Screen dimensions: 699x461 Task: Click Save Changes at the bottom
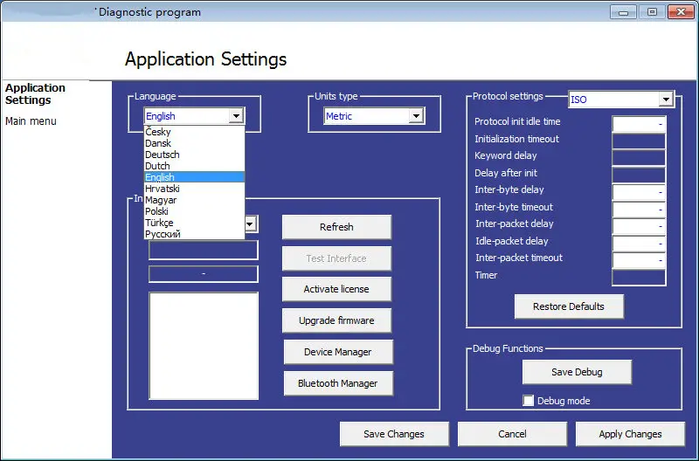(394, 434)
